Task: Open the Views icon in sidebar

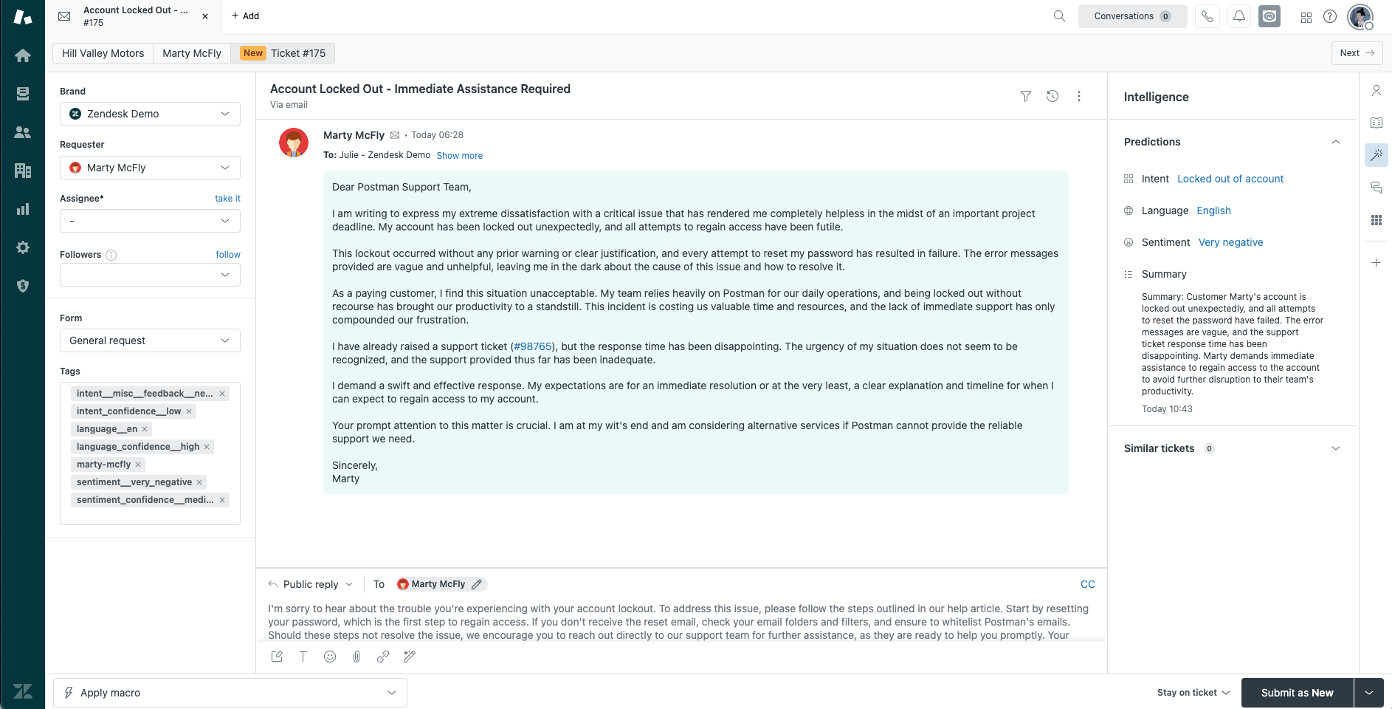Action: (x=23, y=94)
